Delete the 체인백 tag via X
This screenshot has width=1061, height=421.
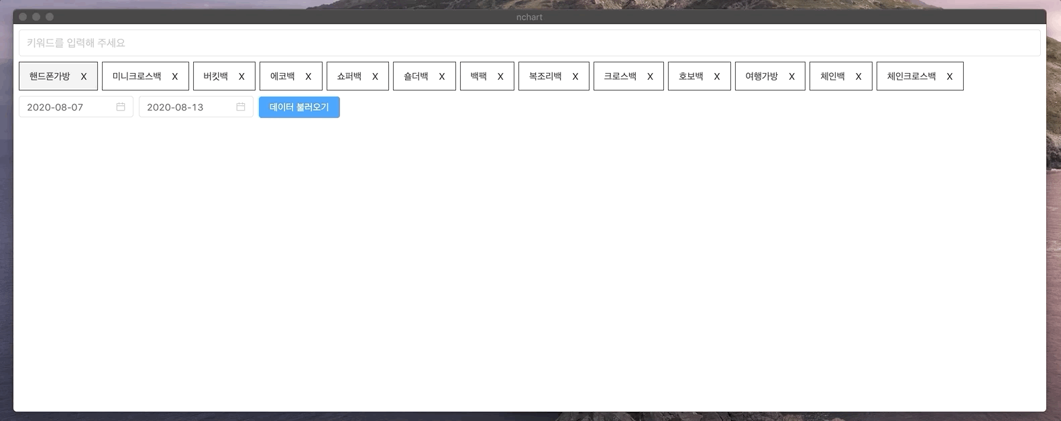[x=858, y=76]
